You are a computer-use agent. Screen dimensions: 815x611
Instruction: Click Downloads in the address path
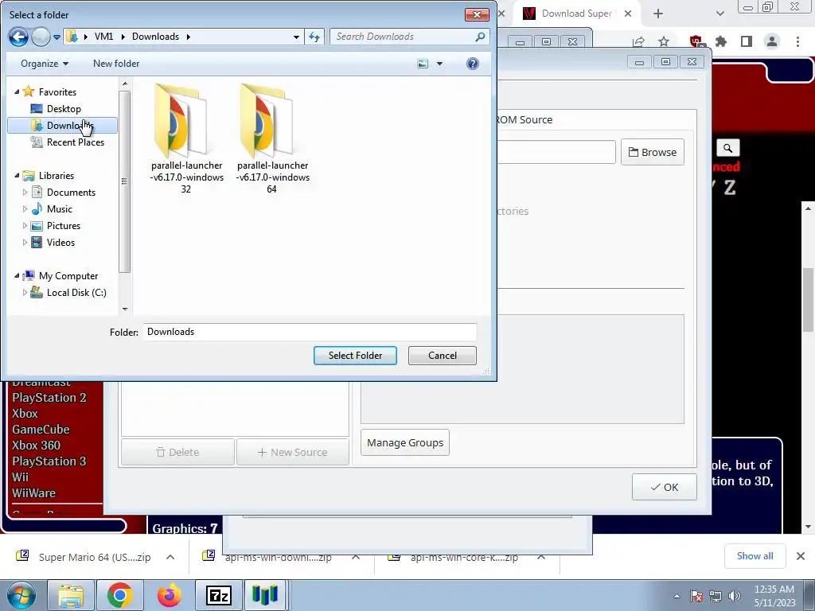155,37
